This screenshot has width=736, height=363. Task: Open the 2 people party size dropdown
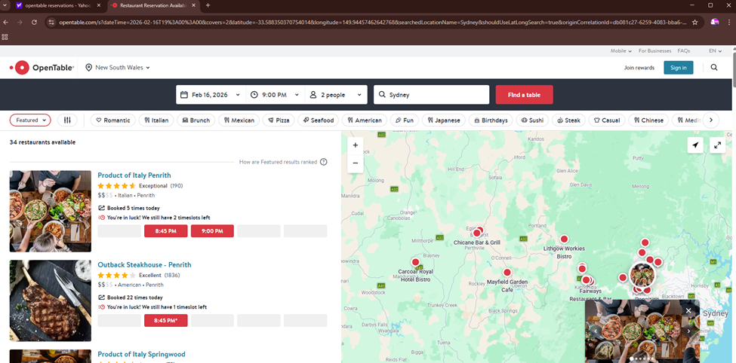336,95
